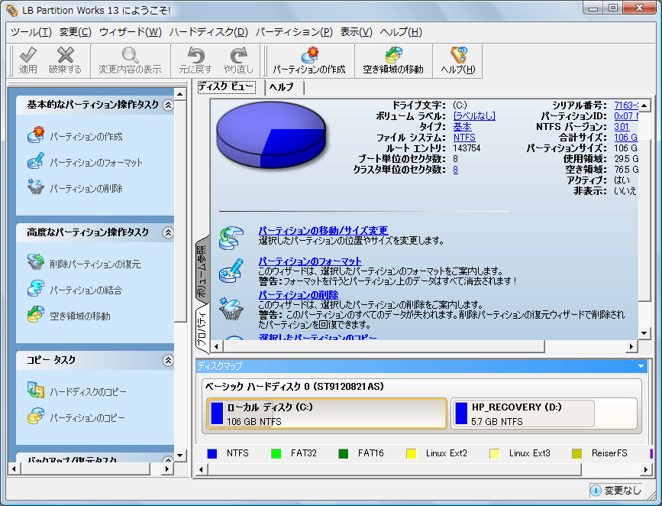Open the 変更(C) menu

tap(75, 32)
